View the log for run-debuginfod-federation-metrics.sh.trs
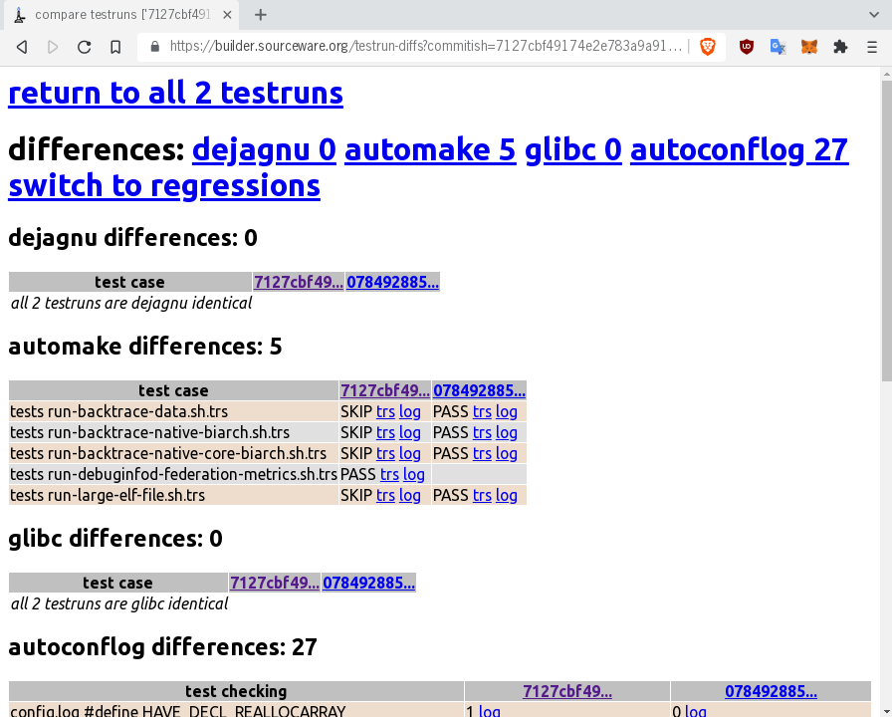 coord(414,474)
